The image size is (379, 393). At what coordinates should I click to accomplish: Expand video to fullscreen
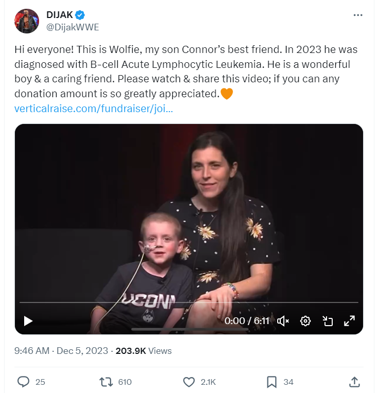[x=349, y=321]
